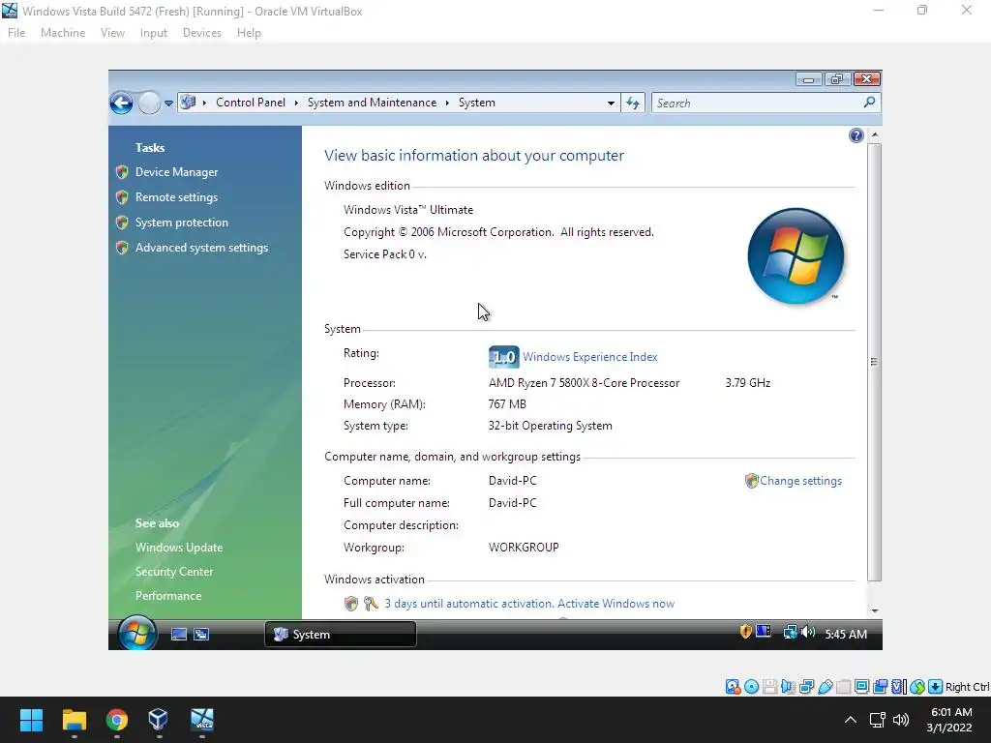The height and width of the screenshot is (743, 991).
Task: Select the System taskbar button in Vista
Action: coord(340,635)
